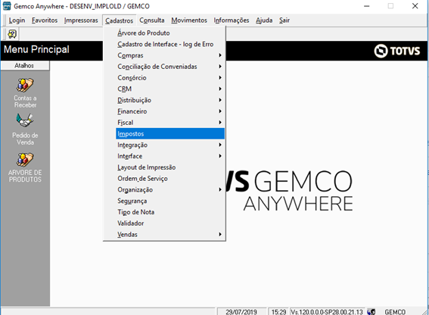
Task: Click Sair in the menu bar
Action: pos(284,20)
